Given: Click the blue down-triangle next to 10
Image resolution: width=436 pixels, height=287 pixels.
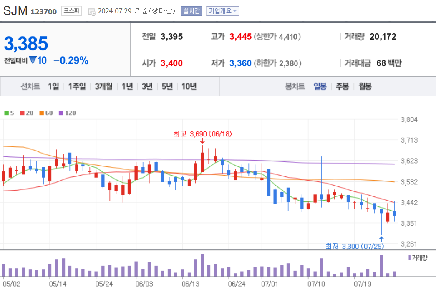Looking at the screenshot, I should tap(33, 60).
